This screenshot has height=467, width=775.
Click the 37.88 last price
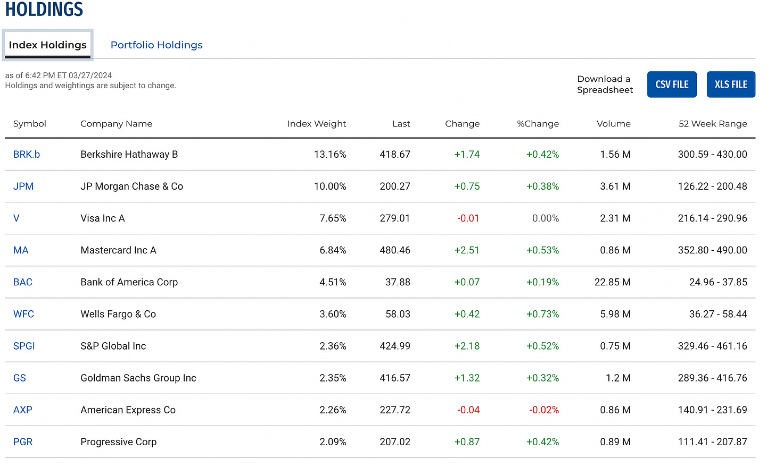click(x=398, y=282)
